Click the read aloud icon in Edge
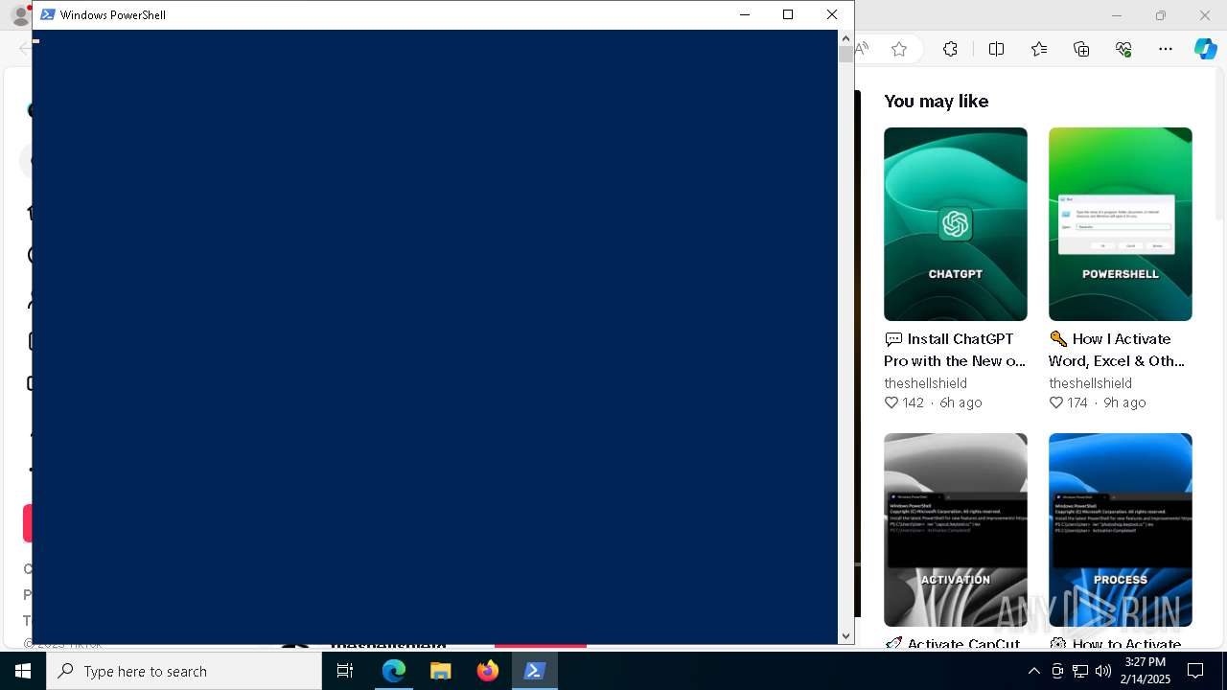Viewport: 1227px width, 690px height. click(x=862, y=49)
